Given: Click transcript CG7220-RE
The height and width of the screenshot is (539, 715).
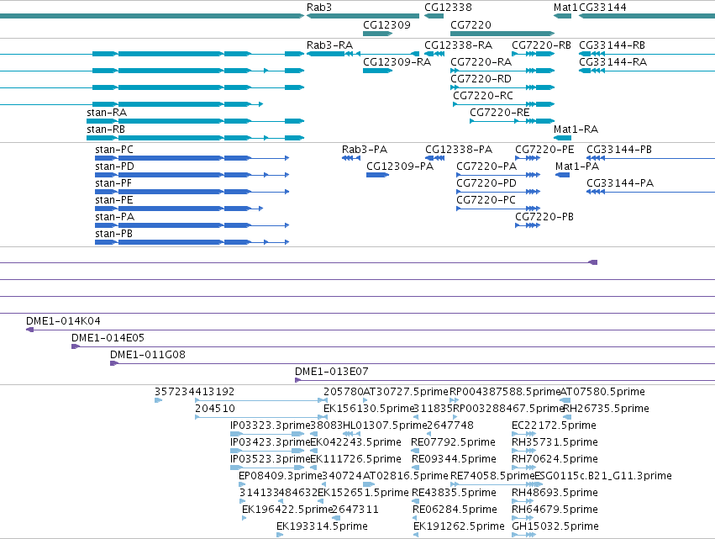Looking at the screenshot, I should [499, 113].
